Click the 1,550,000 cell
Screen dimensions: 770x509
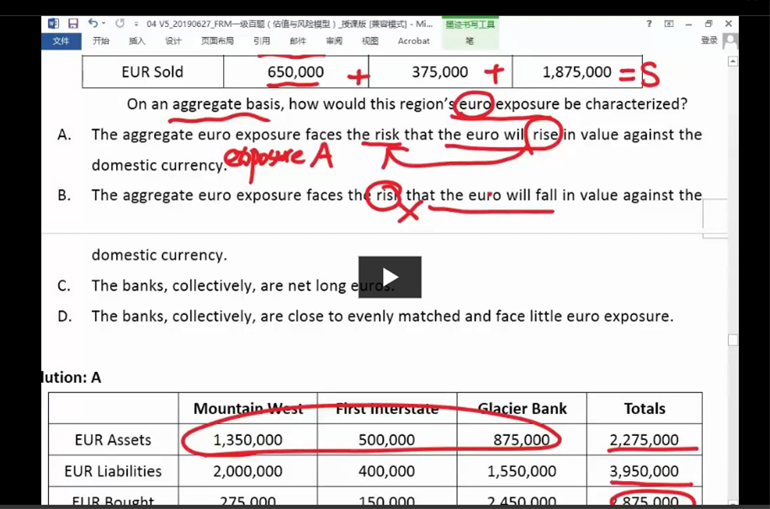click(522, 471)
